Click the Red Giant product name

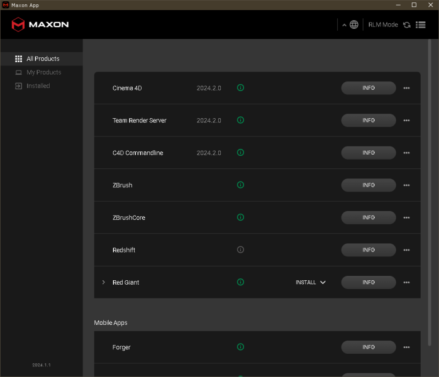click(126, 283)
